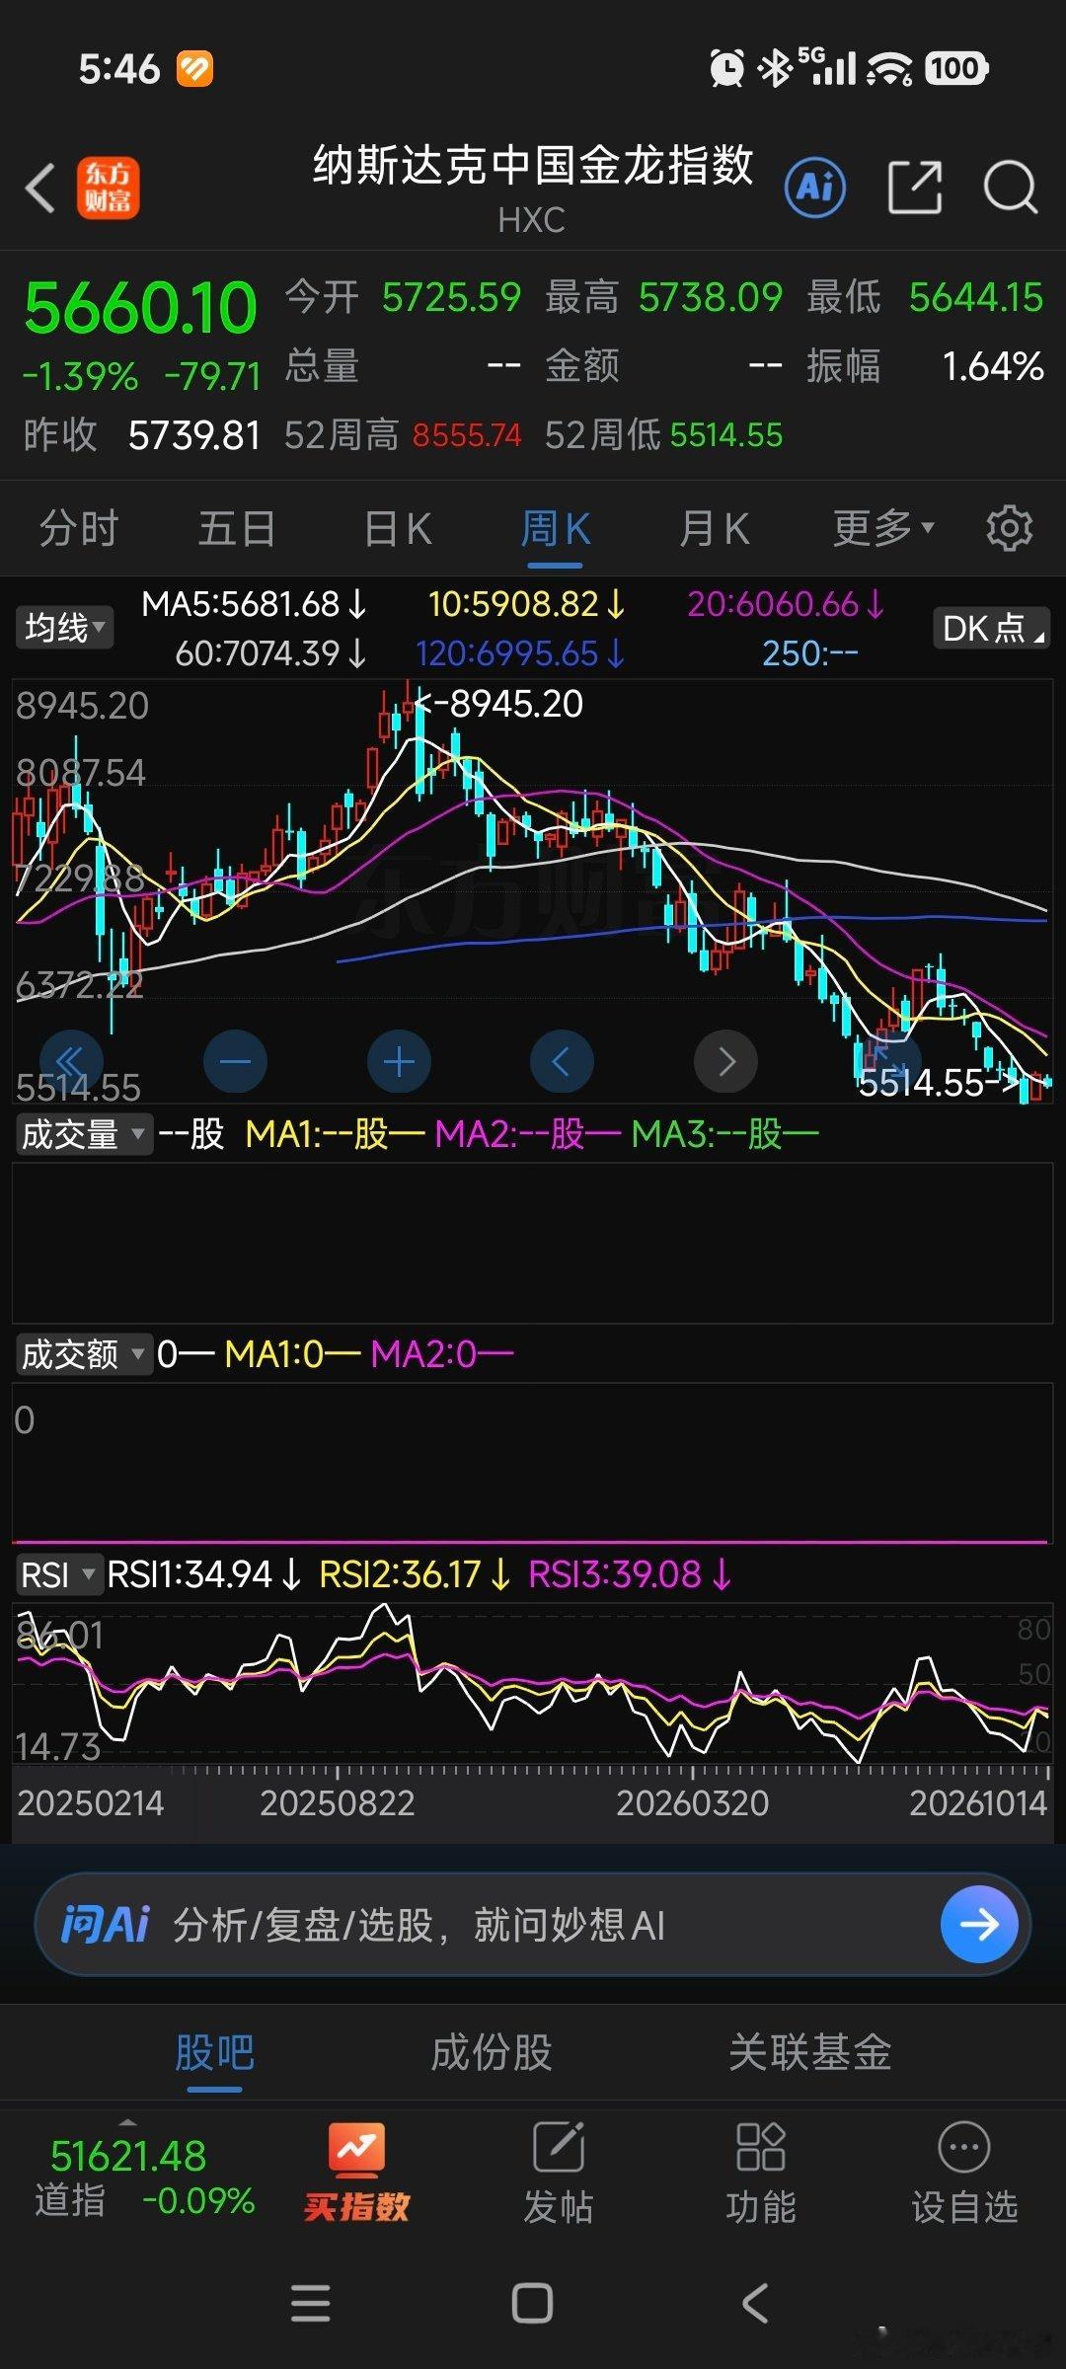Open the 关联基金 tab
The height and width of the screenshot is (2369, 1066).
click(x=809, y=2053)
